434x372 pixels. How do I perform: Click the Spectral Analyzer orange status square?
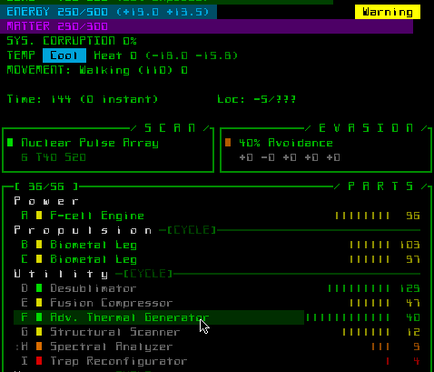[39, 347]
